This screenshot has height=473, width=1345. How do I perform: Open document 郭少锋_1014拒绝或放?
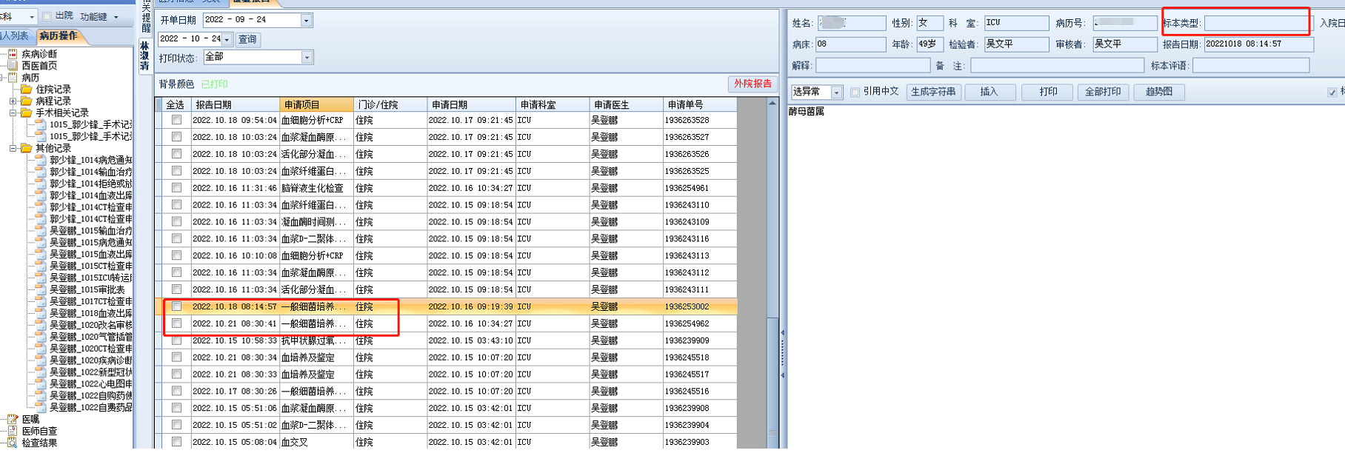click(91, 184)
